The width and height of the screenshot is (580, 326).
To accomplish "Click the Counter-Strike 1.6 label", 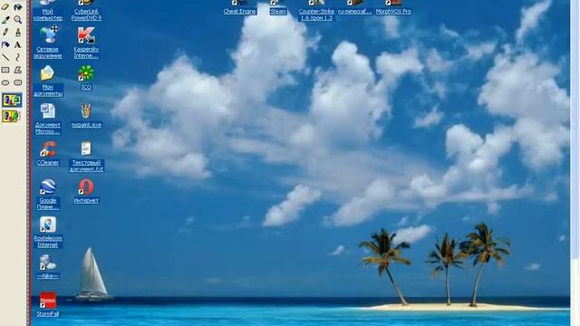I will [316, 14].
